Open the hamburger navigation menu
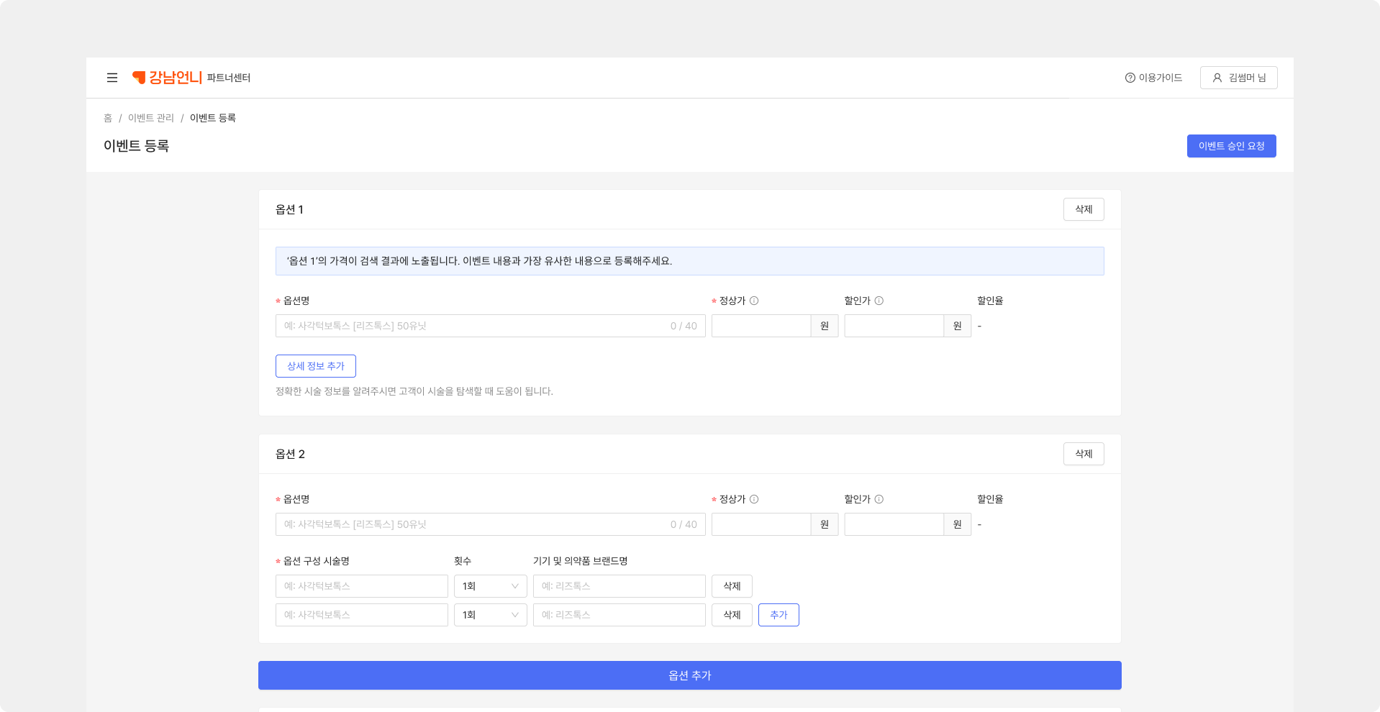 (x=112, y=78)
